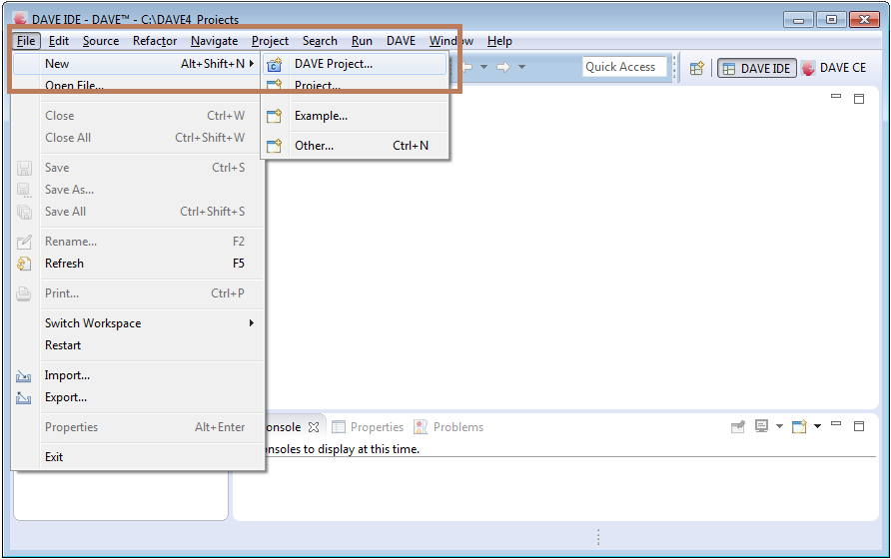Click the Pin Console icon
891x559 pixels.
click(x=737, y=426)
